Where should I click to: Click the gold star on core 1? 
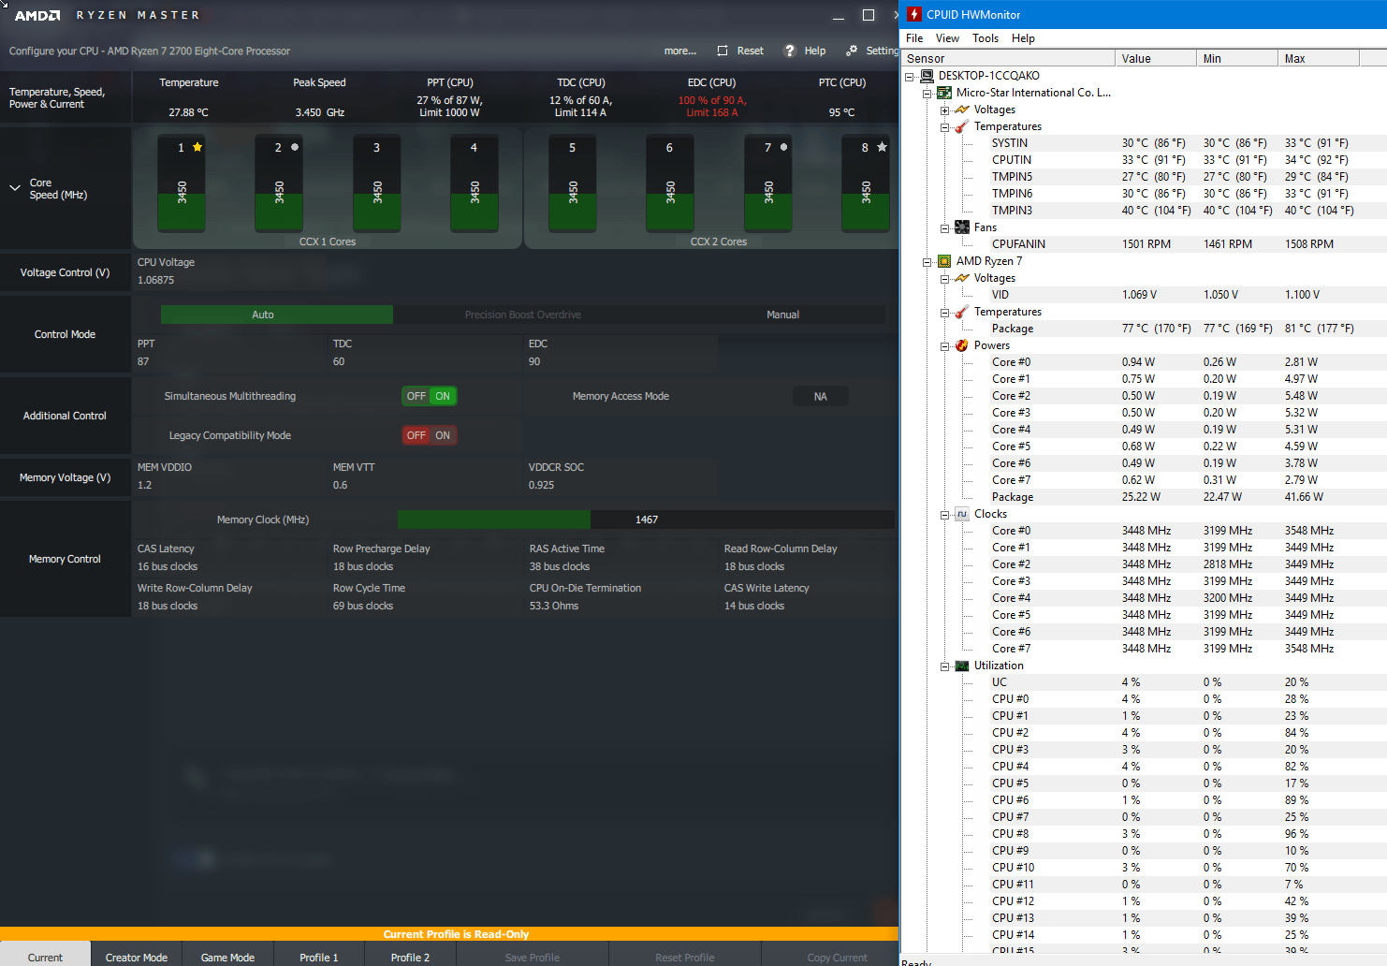(x=197, y=147)
